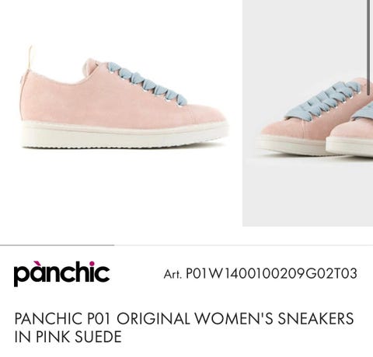Screen dimensions: 373x357
Task: Click the Panchic brand logo
Action: pyautogui.click(x=61, y=274)
